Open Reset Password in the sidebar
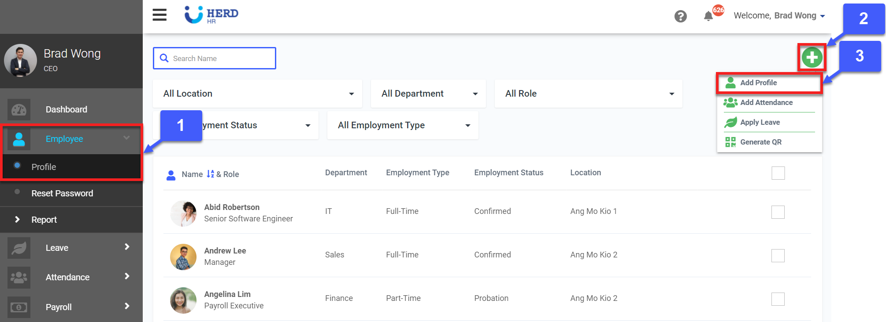The width and height of the screenshot is (886, 322). point(62,193)
